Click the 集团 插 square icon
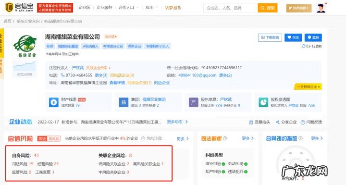 (x=124, y=102)
